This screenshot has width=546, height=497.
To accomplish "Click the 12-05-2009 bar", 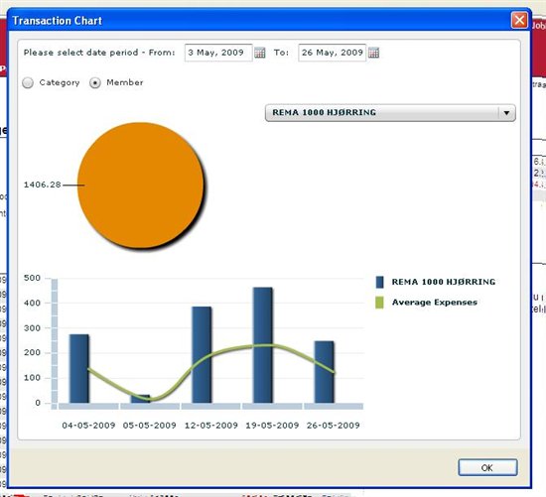I will point(202,355).
